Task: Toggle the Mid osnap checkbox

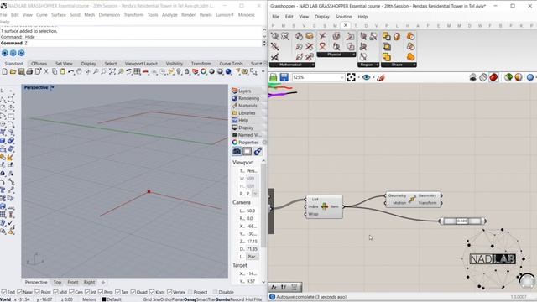Action: point(55,292)
